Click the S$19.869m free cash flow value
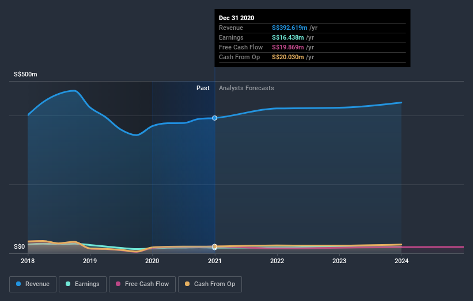This screenshot has height=301, width=473. click(x=288, y=47)
